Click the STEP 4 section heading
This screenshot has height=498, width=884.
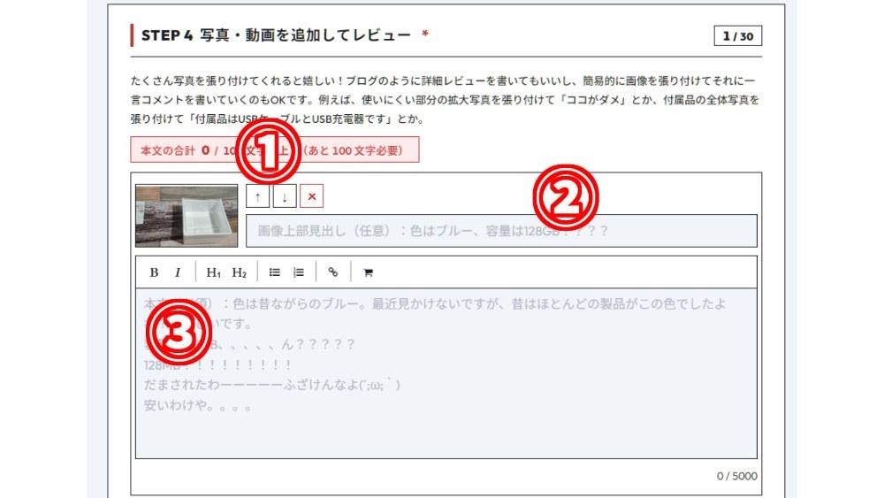(x=276, y=35)
